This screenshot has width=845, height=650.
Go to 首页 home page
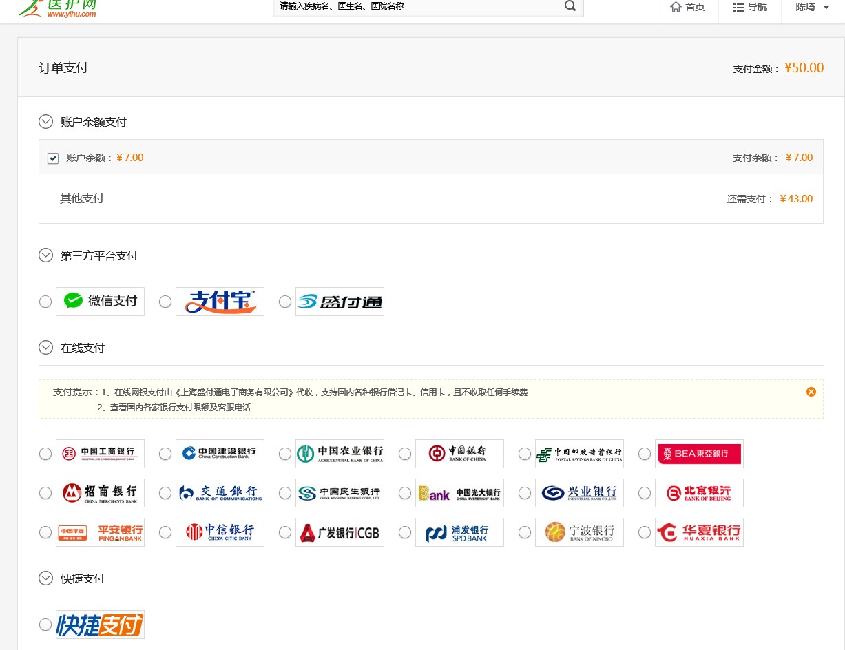point(687,7)
